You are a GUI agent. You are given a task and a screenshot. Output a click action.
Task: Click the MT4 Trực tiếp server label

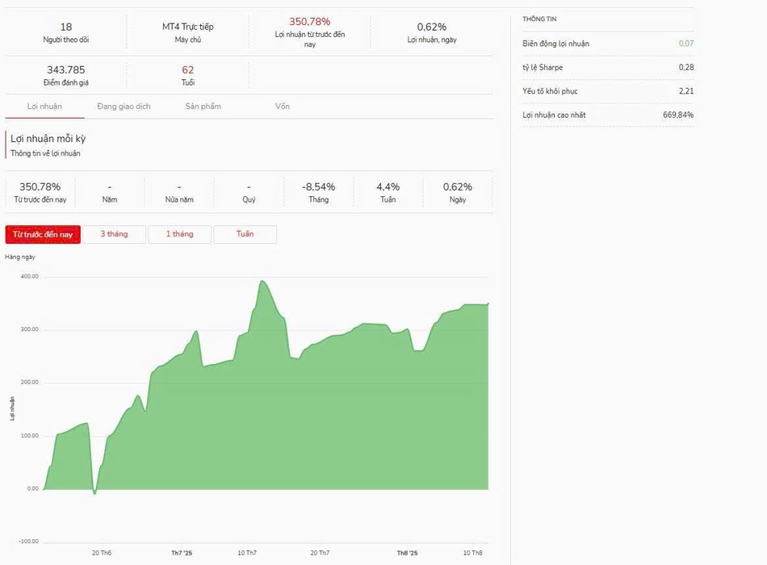point(187,27)
